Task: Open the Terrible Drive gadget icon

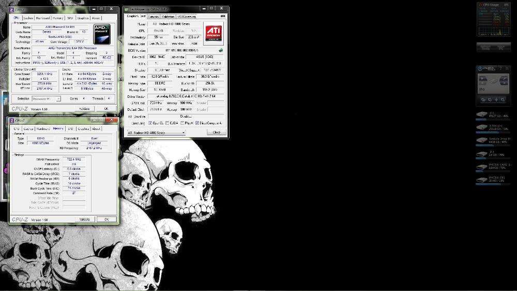Action: 482,140
